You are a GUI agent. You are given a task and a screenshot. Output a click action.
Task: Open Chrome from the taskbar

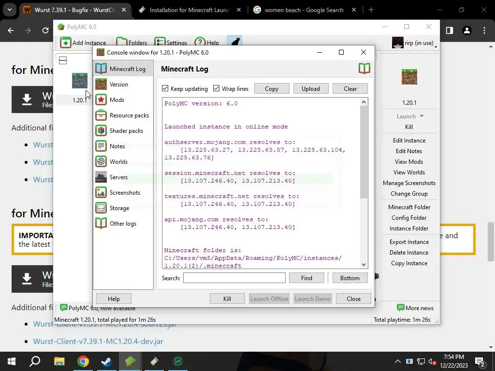click(83, 361)
